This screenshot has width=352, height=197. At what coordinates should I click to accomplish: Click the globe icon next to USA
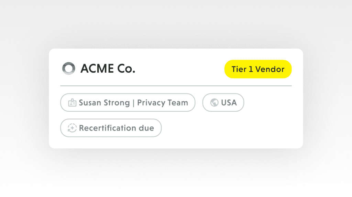(214, 103)
